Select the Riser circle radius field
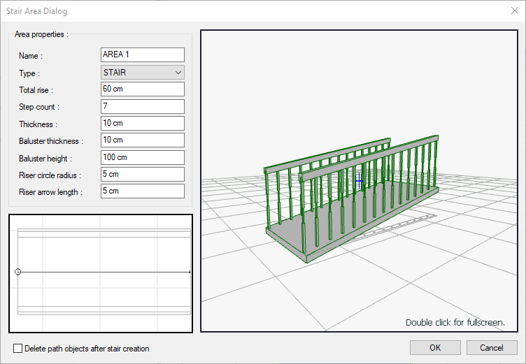The image size is (526, 364). pos(142,174)
